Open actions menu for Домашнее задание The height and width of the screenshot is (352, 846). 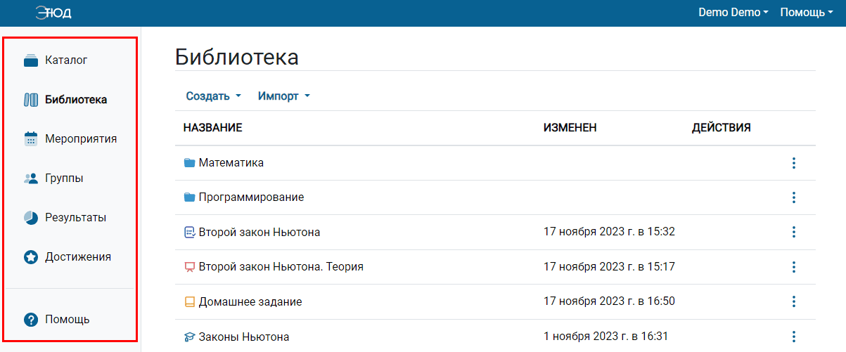point(793,302)
